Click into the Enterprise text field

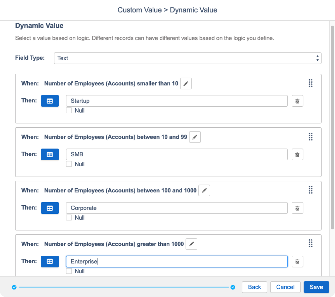coord(177,262)
